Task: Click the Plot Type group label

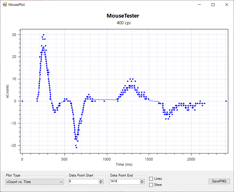Action: tap(13, 175)
